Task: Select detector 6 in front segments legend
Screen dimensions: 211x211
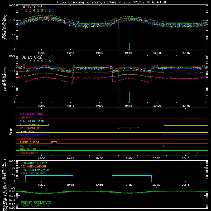Action: 42,11
